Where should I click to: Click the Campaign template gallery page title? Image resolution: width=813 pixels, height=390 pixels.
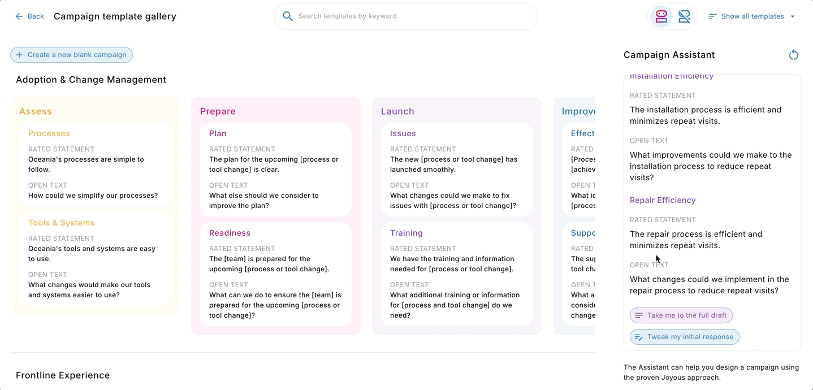(115, 16)
